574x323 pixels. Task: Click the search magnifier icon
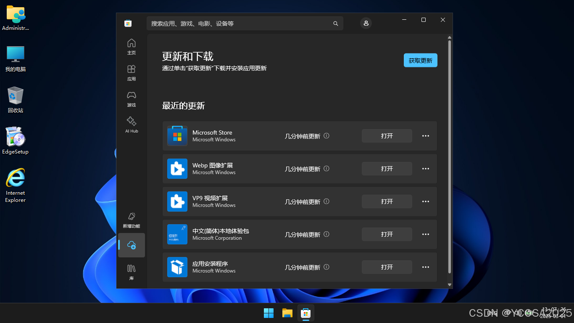(x=336, y=24)
